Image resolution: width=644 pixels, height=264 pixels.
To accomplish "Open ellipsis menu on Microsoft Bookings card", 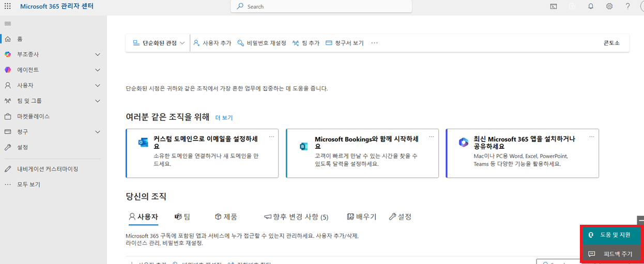I will (432, 136).
